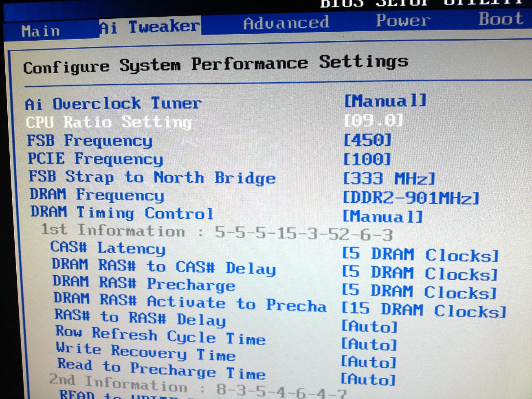Select FSB Strap to North Bridge label
Viewport: 532px width, 399px height.
[x=152, y=177]
